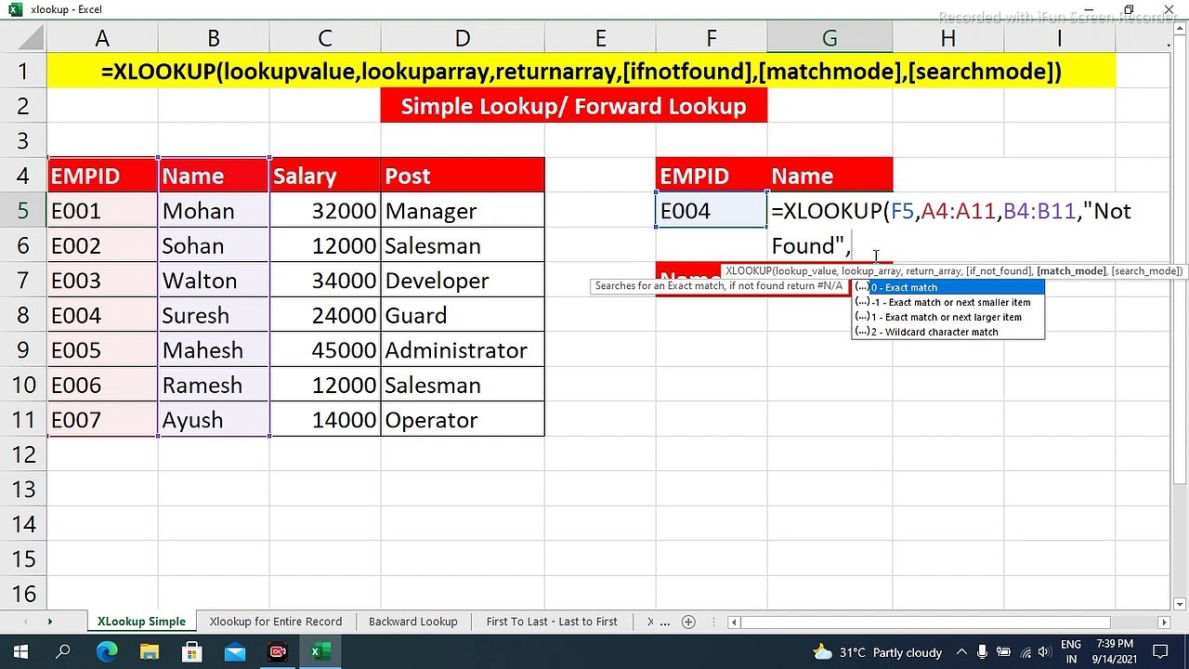Select 1 - Exact match or next larger item

948,317
